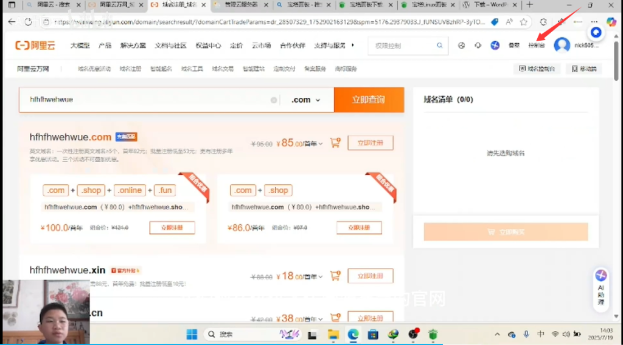623x345 pixels.
Task: Clear the domain search field with the x icon
Action: (x=274, y=100)
